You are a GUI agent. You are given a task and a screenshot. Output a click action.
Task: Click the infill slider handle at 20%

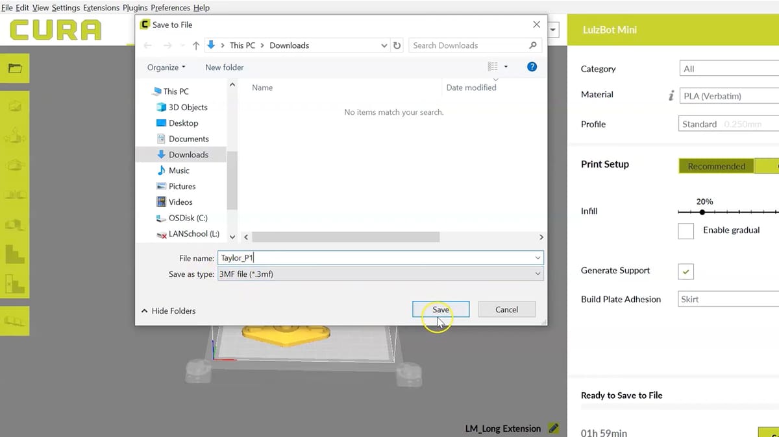click(x=702, y=212)
